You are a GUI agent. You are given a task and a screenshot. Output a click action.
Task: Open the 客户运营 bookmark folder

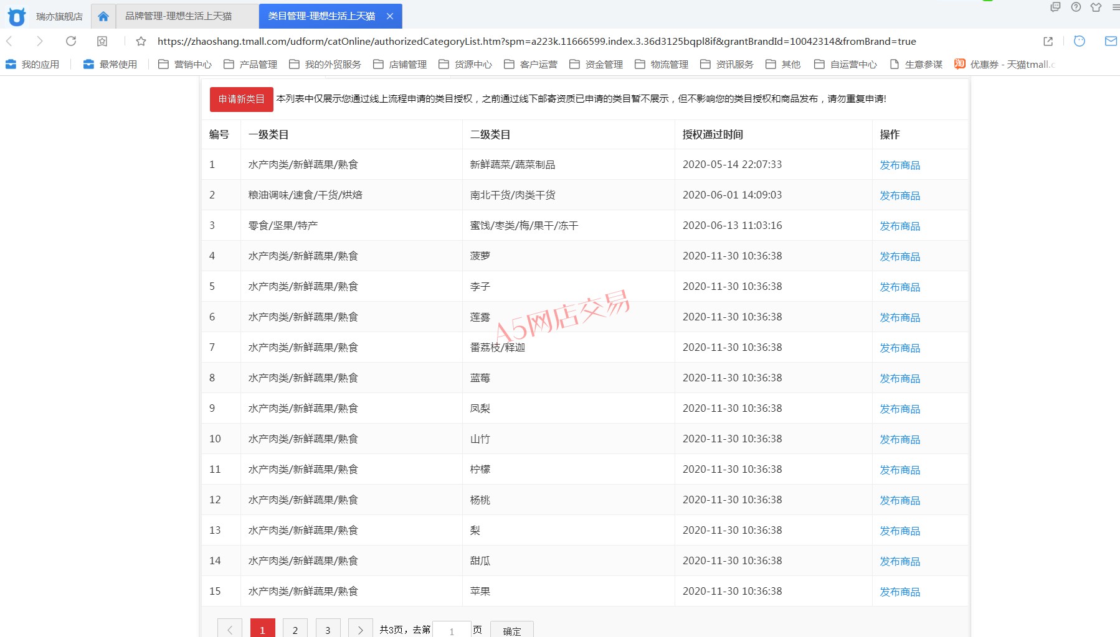point(531,64)
